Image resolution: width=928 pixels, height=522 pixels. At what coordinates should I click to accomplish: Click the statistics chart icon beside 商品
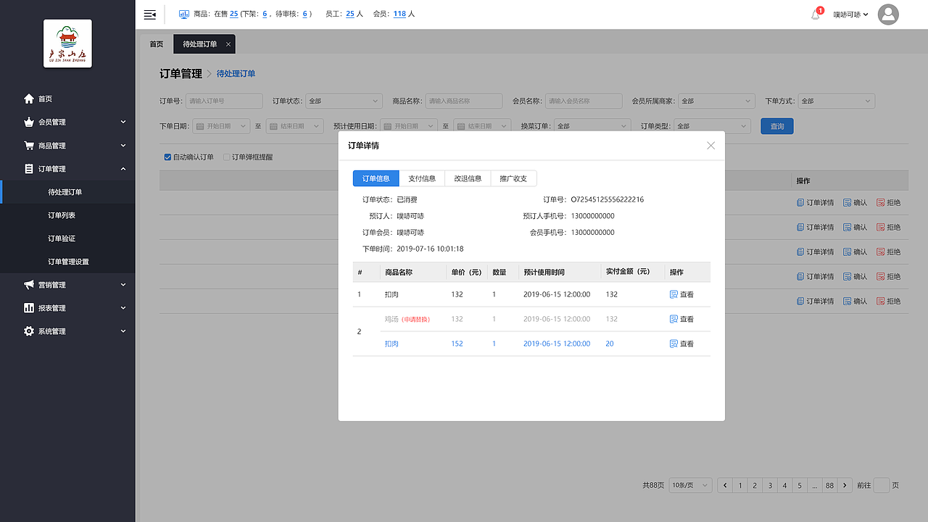tap(184, 14)
